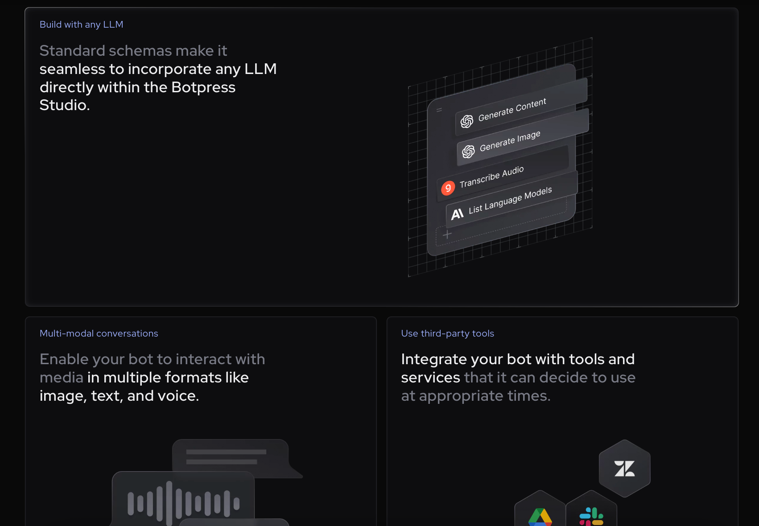Click the drag handle atop the LLM card

(x=439, y=110)
